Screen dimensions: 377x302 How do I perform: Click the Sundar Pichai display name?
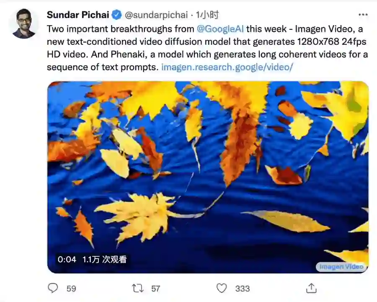point(78,15)
